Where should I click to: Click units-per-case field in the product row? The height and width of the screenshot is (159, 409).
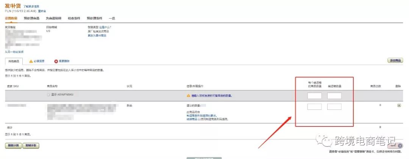tap(314, 107)
